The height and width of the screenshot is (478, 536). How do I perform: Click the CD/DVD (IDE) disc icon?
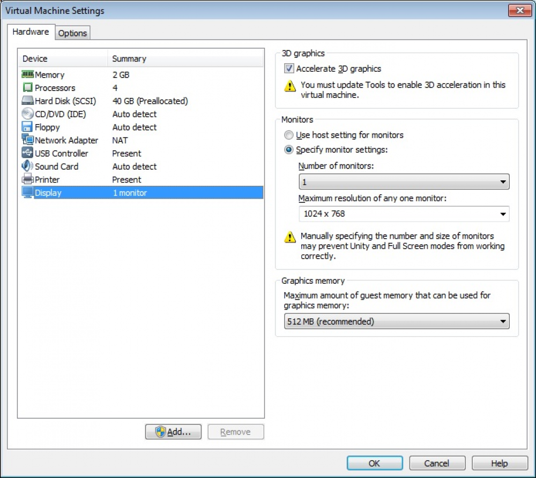[x=27, y=114]
